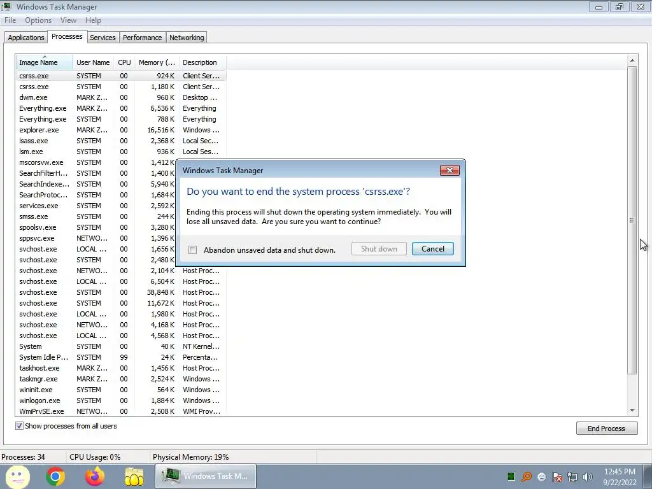This screenshot has width=652, height=489.
Task: Launch Firefox from taskbar
Action: (94, 476)
